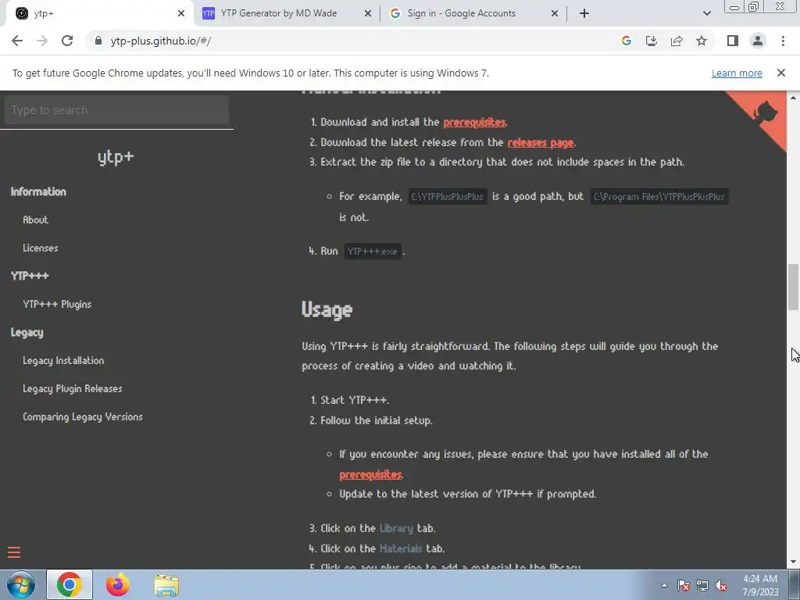Click the C:\Program Files\YTPPlusPlusPlus path
The width and height of the screenshot is (800, 600).
pos(659,197)
